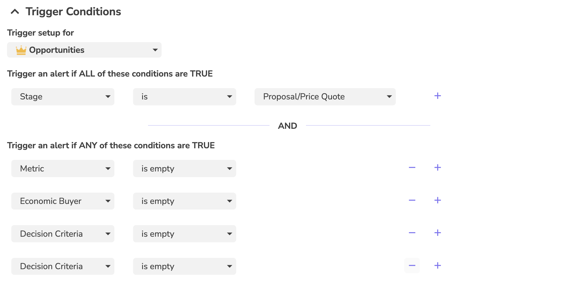
Task: Open the Opportunities trigger setup dropdown
Action: coord(84,50)
